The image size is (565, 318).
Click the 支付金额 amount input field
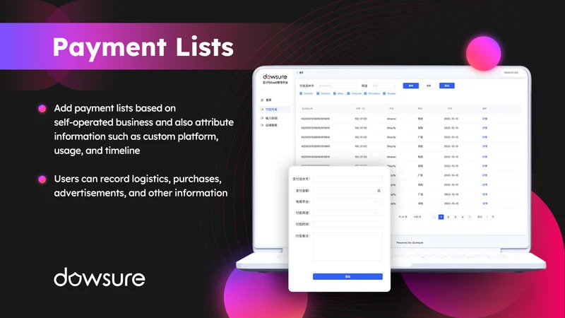pos(347,191)
